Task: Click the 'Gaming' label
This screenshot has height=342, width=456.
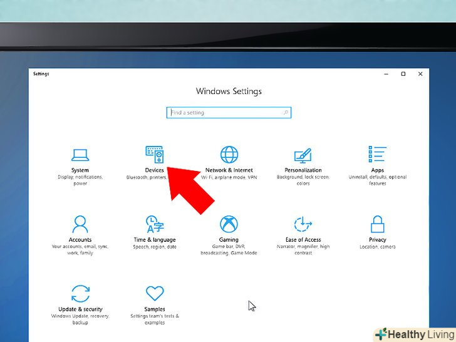Action: (229, 240)
